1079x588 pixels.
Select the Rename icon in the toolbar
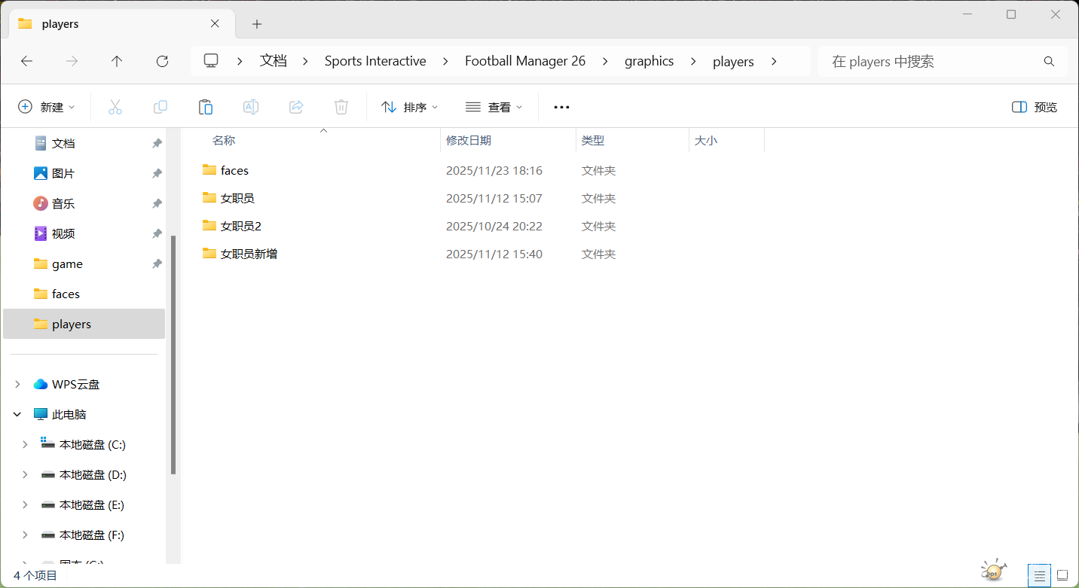pos(250,106)
